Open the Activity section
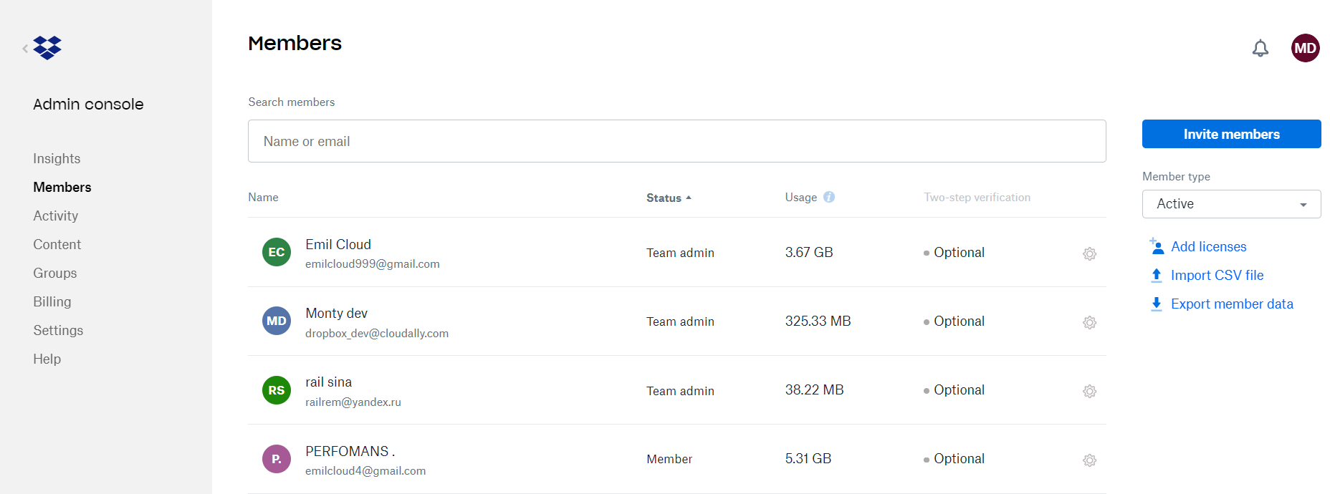 pos(55,215)
